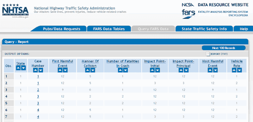This screenshot has height=122, width=253.
Task: Sort Manner Of Collision ascending arrow
Action: (x=88, y=70)
